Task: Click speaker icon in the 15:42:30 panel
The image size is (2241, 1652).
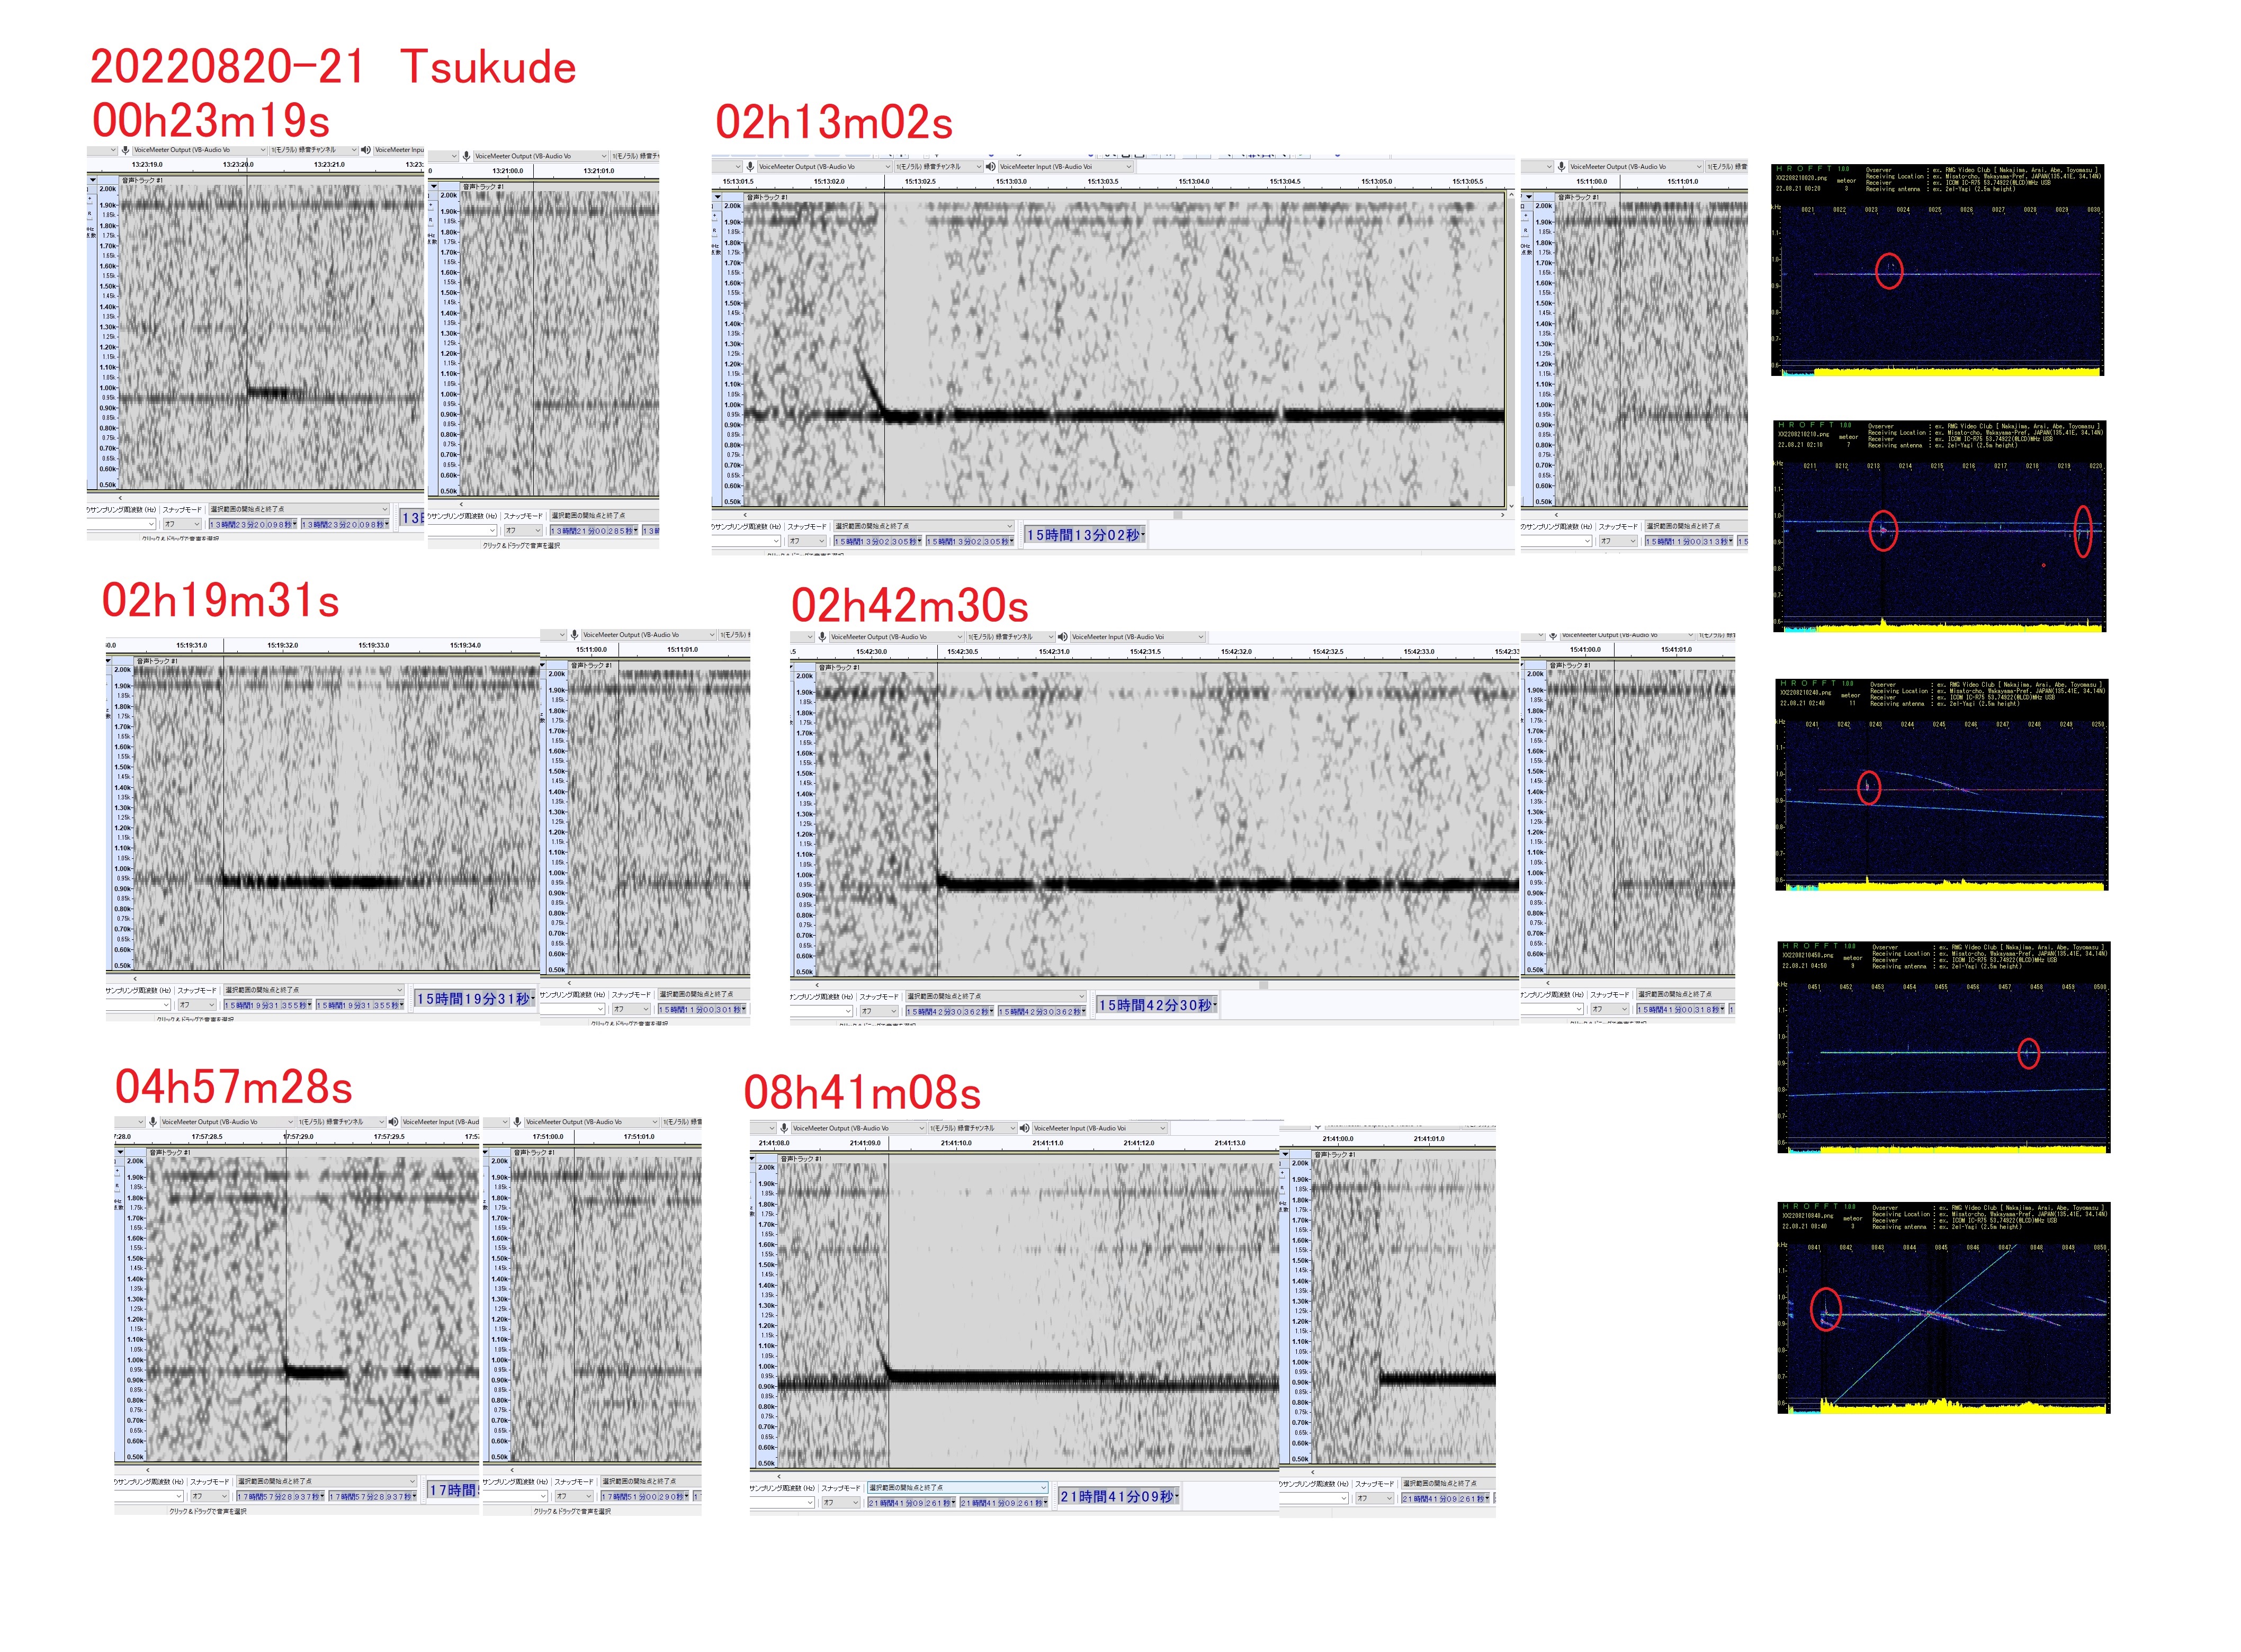Action: pyautogui.click(x=1062, y=637)
